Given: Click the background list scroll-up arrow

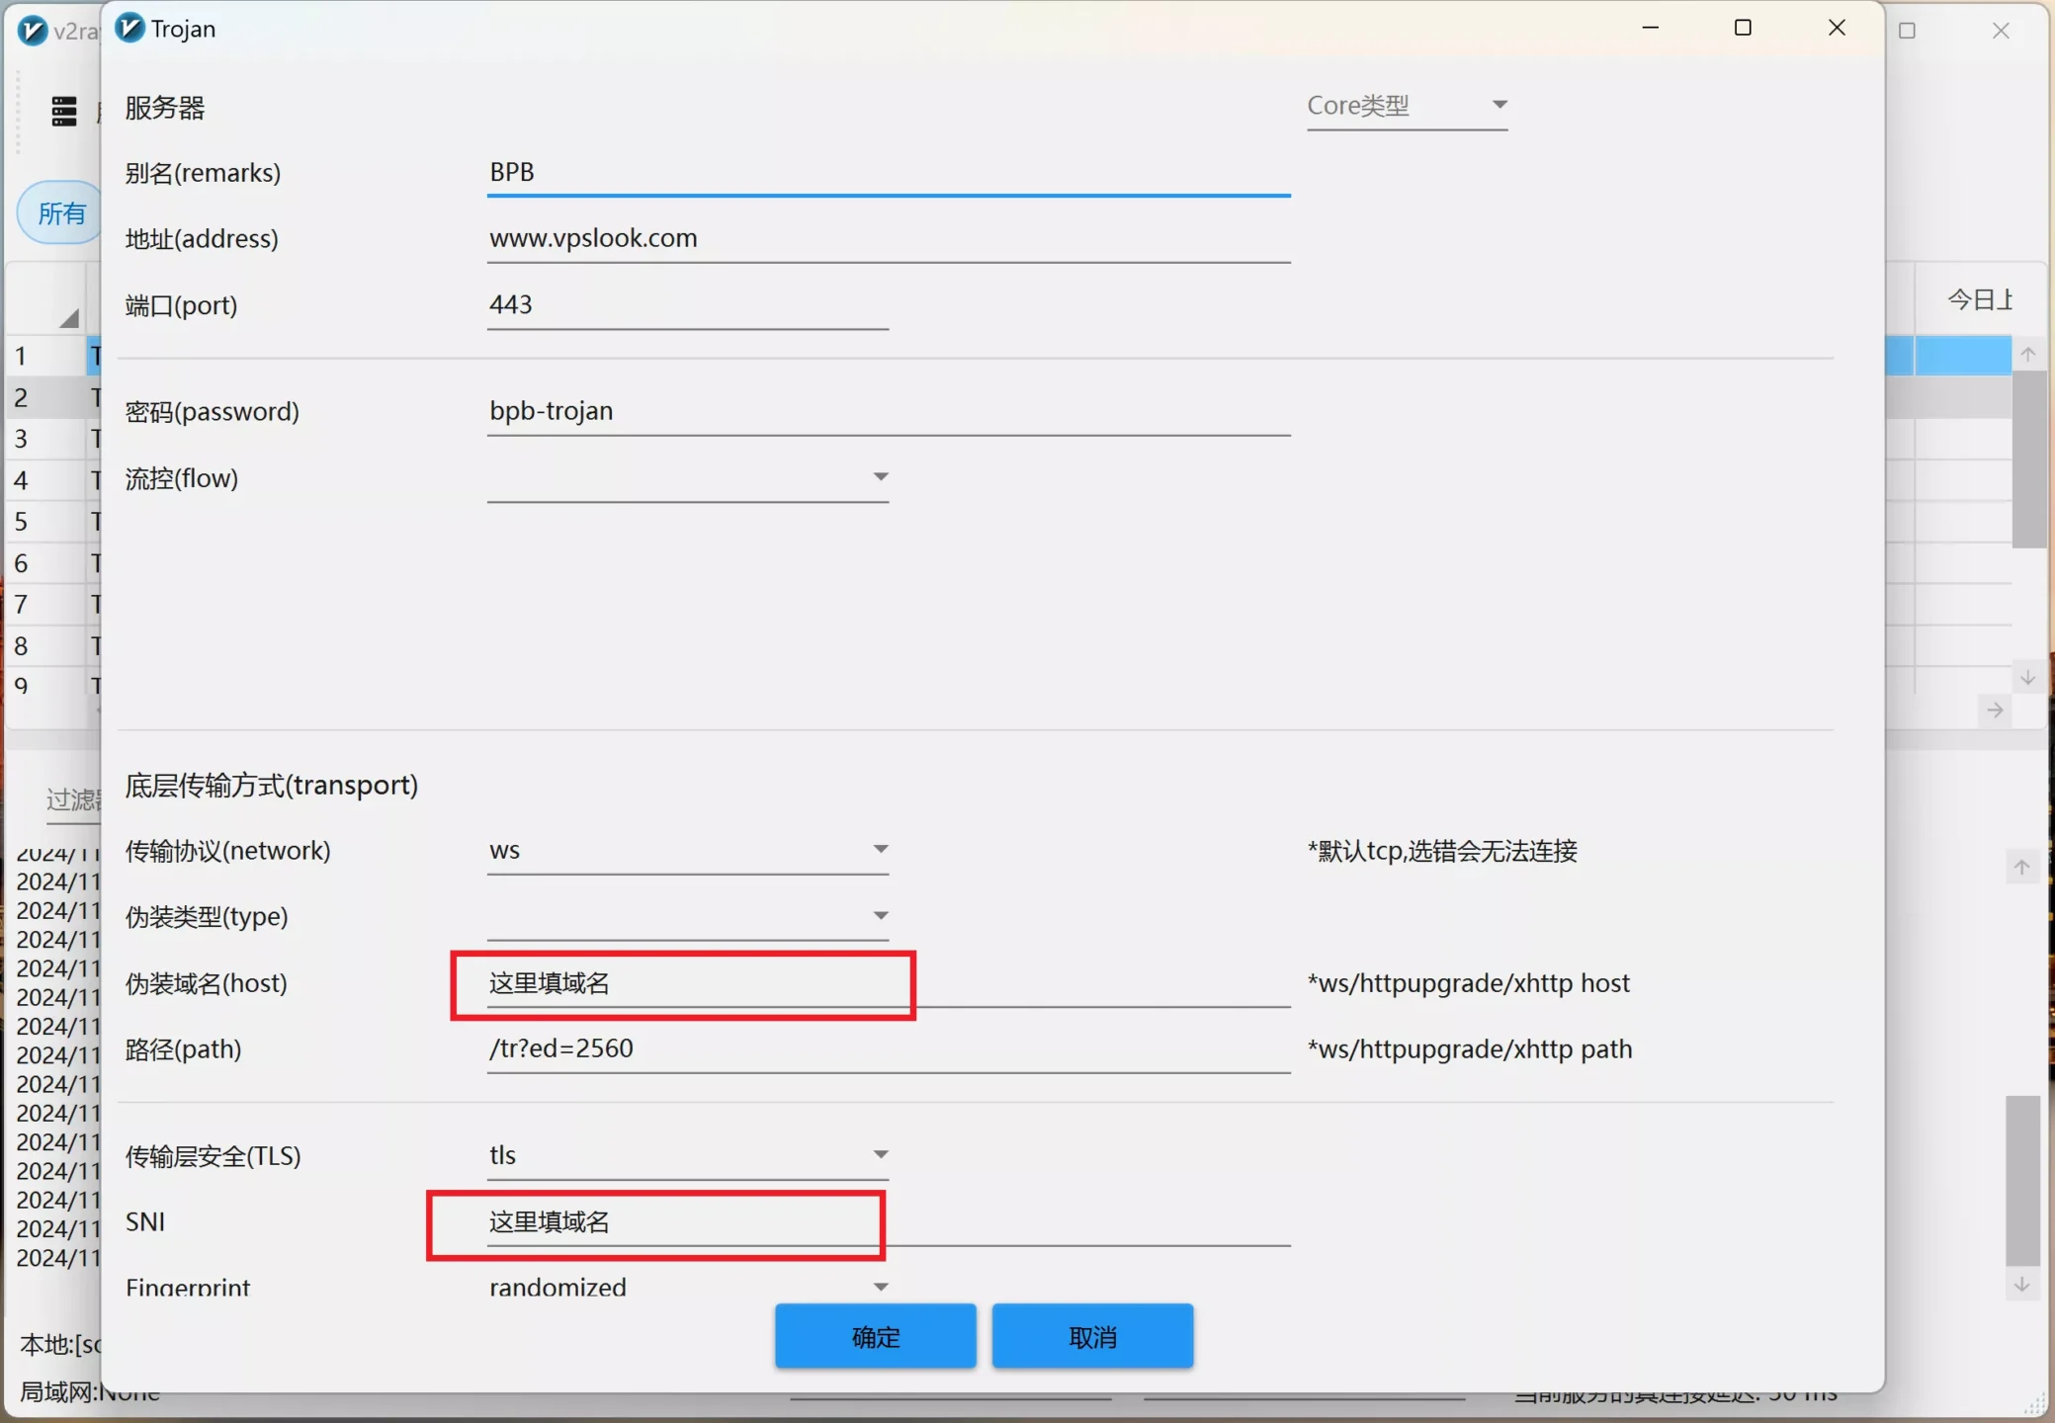Looking at the screenshot, I should [2028, 354].
